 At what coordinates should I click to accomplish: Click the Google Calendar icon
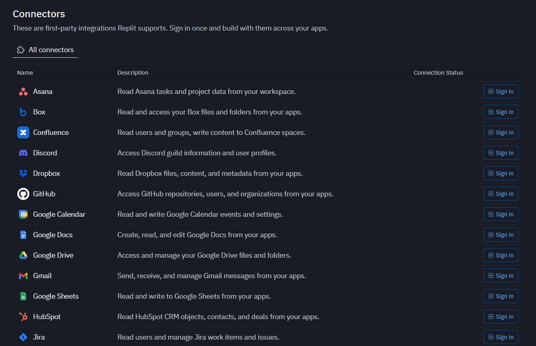click(x=23, y=214)
